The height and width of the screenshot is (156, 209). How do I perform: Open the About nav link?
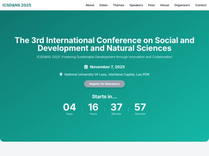(90, 5)
